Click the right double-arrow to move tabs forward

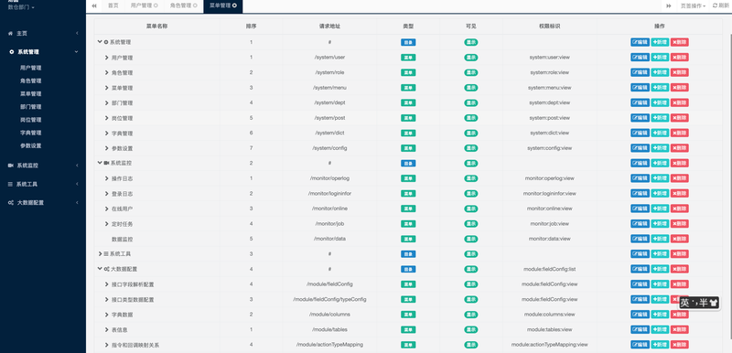tap(669, 6)
